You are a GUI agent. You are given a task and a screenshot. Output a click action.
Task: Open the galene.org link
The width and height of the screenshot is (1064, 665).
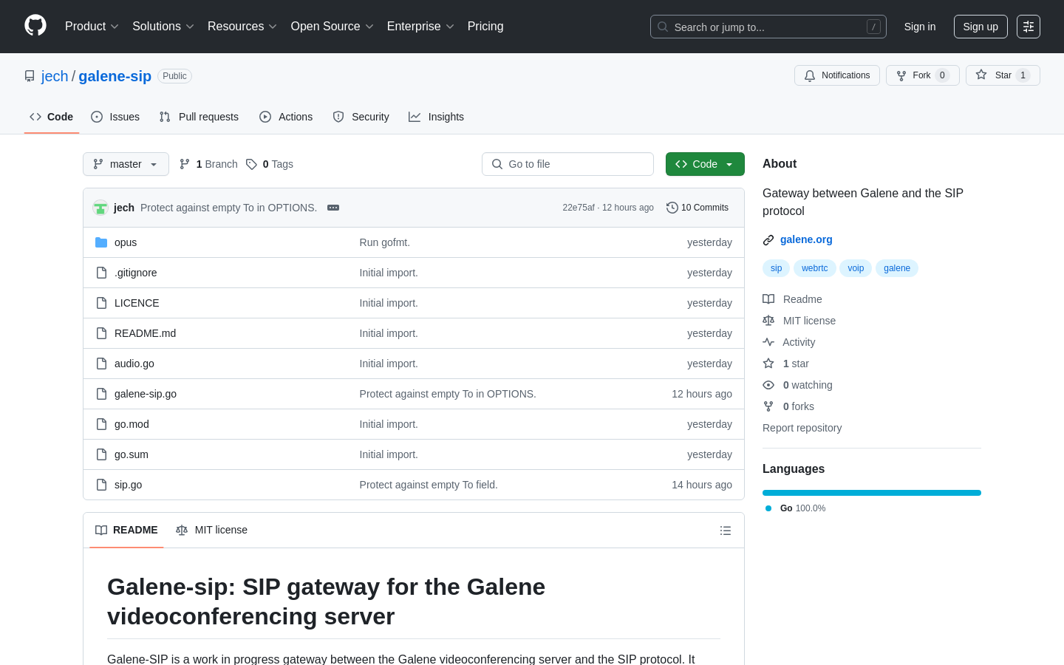[806, 239]
